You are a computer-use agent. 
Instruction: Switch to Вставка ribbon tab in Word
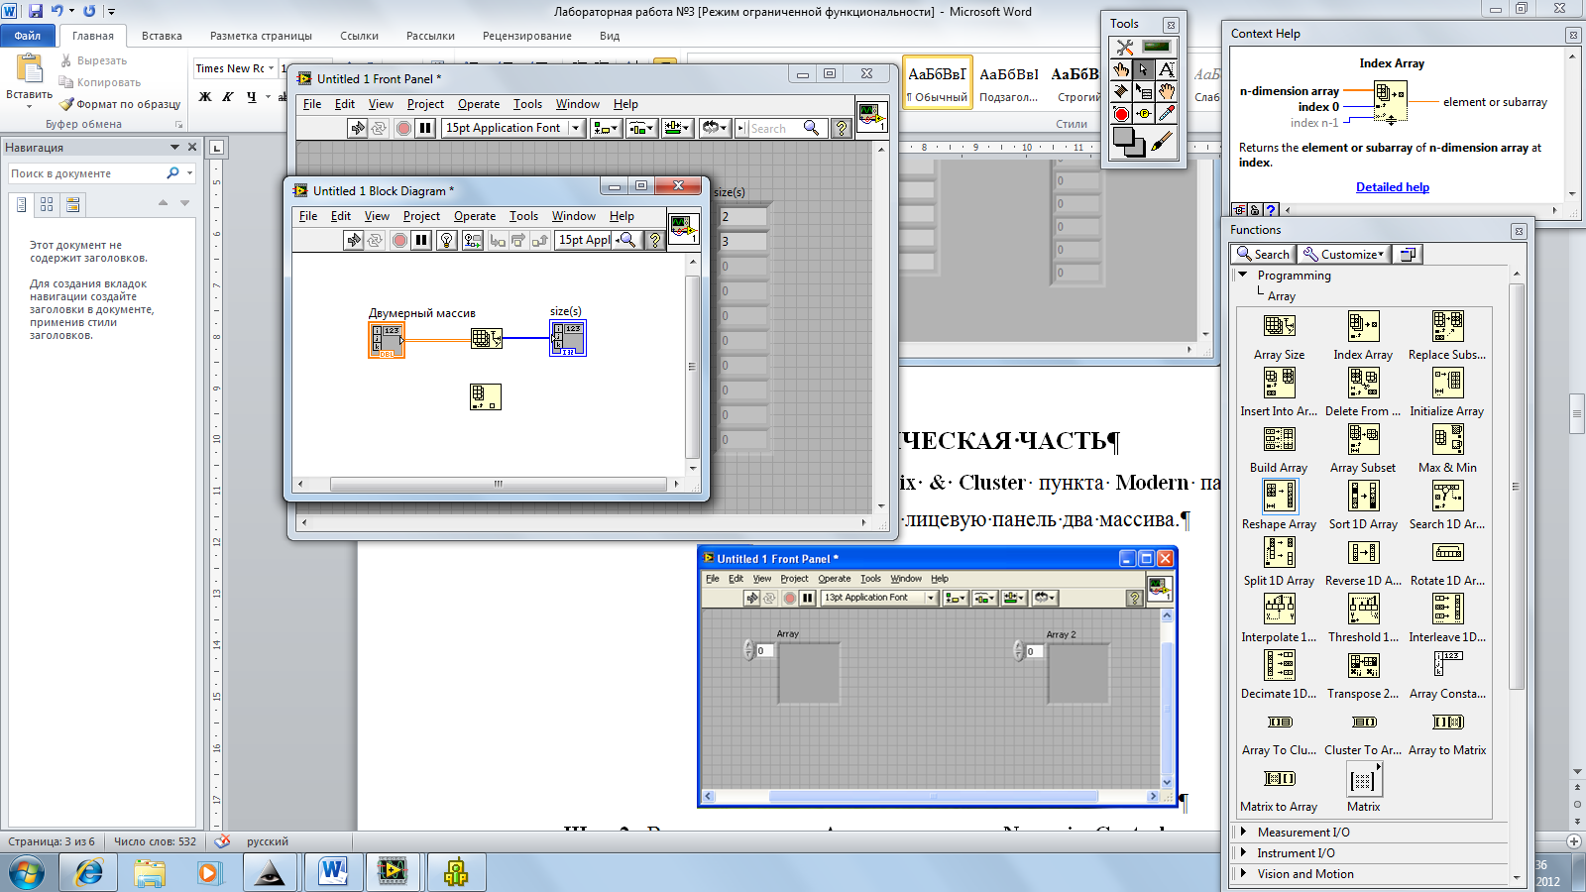point(162,36)
